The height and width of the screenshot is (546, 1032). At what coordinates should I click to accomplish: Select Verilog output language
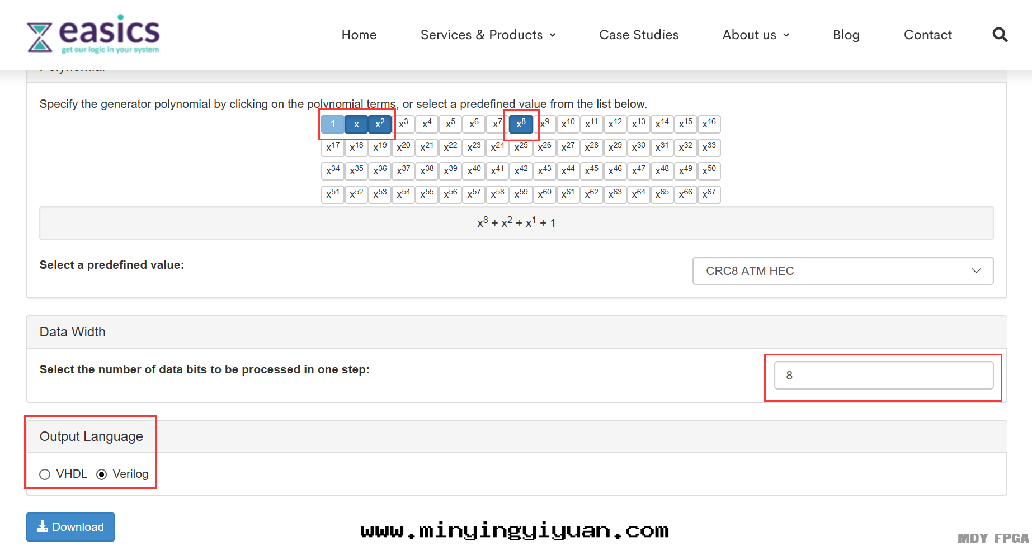[x=102, y=474]
